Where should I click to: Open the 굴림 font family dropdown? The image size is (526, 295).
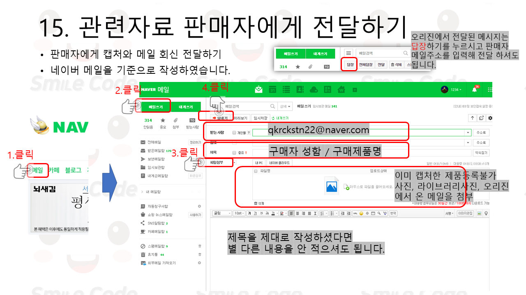click(x=222, y=213)
